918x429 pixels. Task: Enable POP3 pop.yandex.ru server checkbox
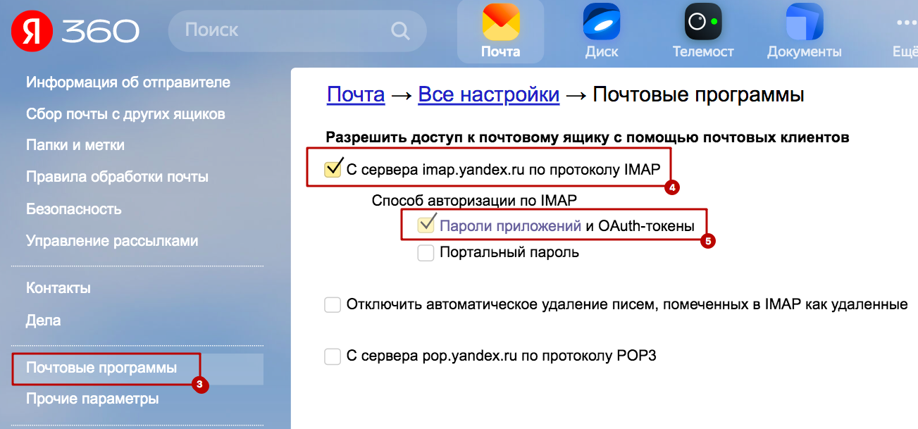(x=333, y=356)
